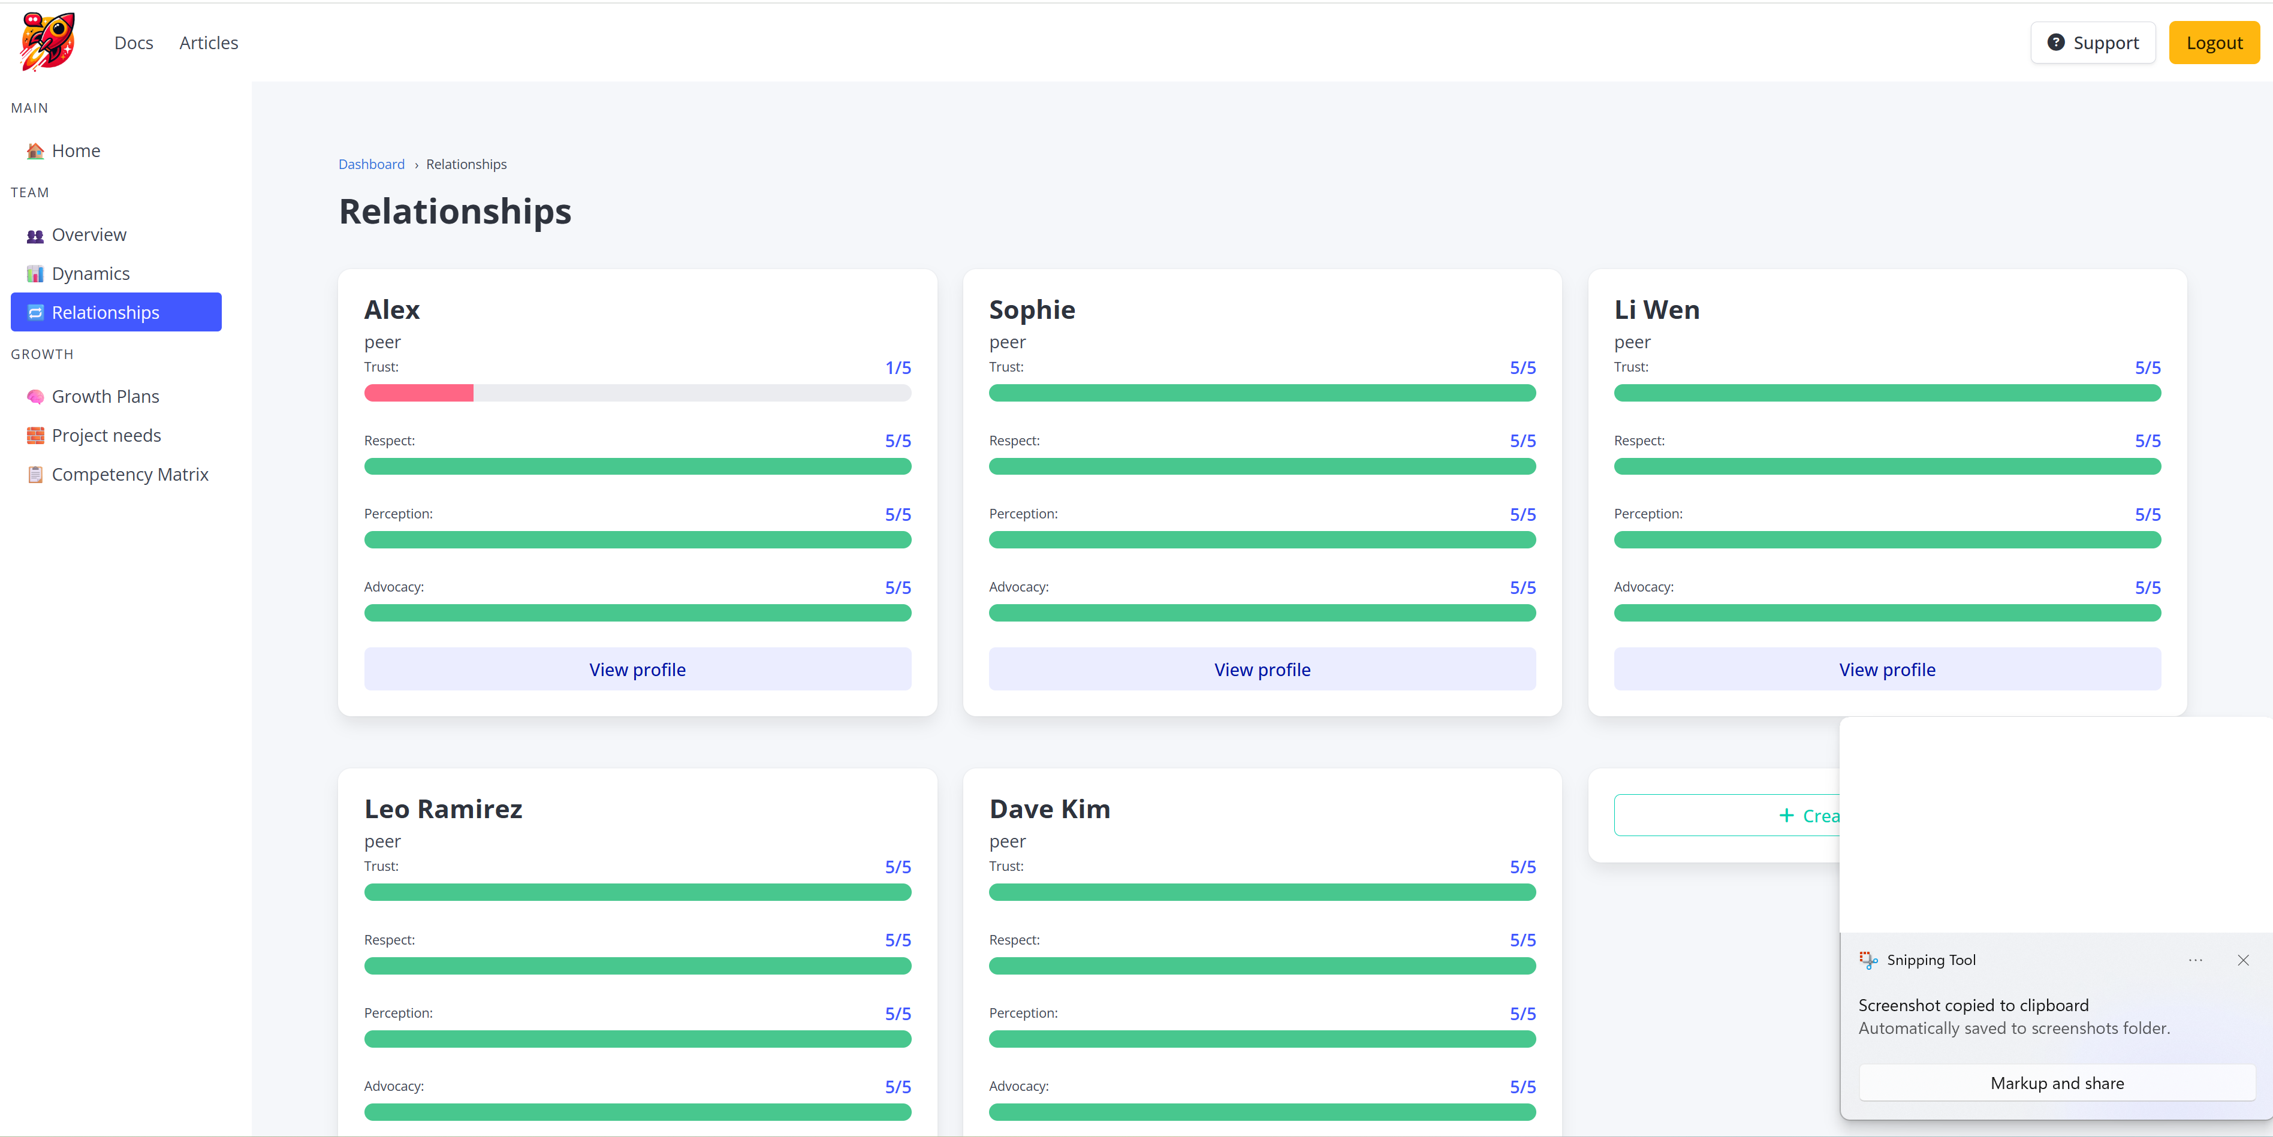The width and height of the screenshot is (2273, 1137).
Task: Click the Leo Ramirez card name heading
Action: [443, 809]
